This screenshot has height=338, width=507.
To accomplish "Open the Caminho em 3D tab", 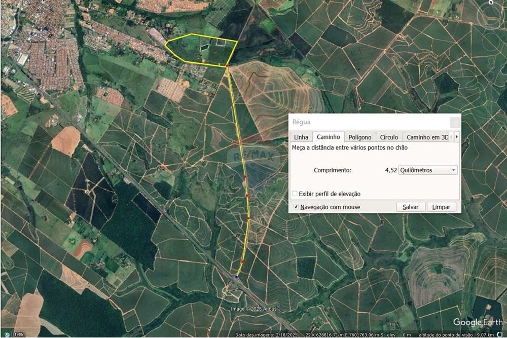I will [427, 137].
